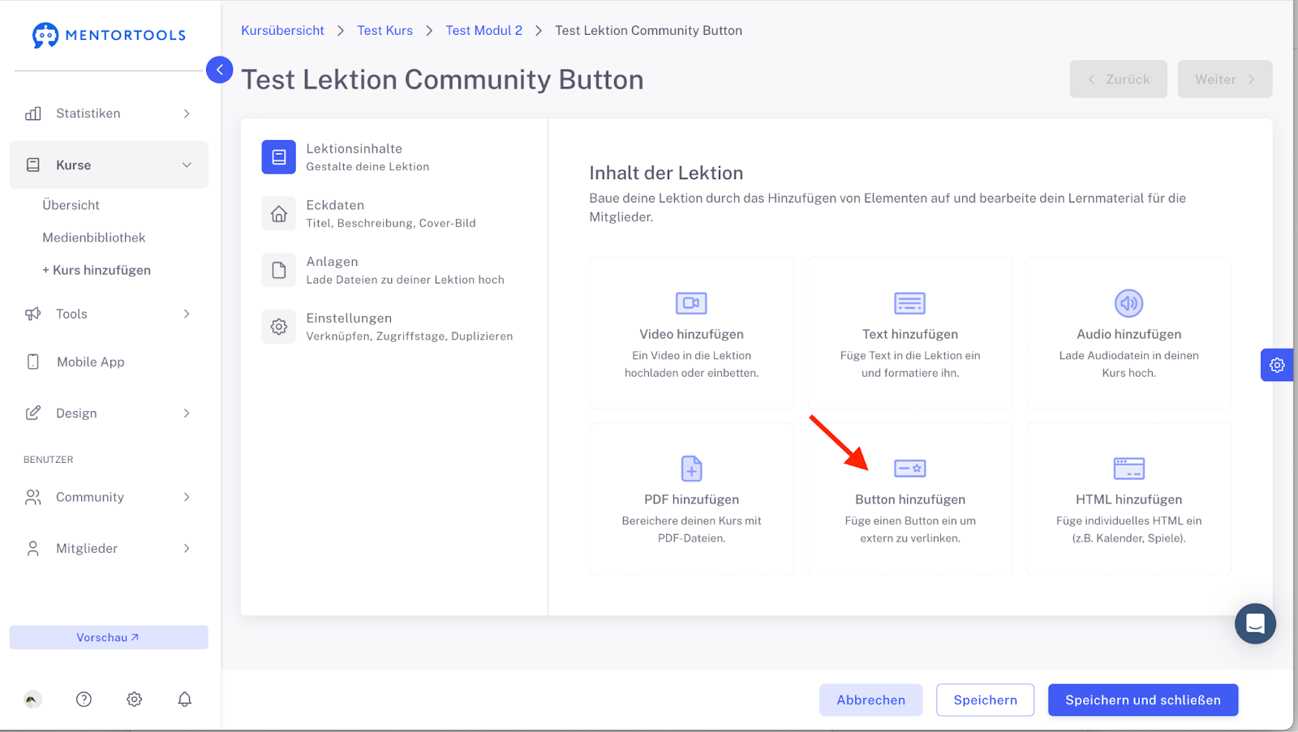
Task: Choose Audio hinzufügen label
Action: point(1128,334)
